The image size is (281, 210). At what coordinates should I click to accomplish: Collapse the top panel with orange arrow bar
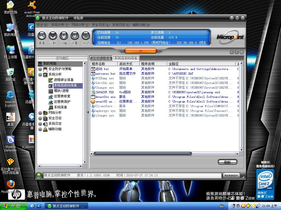point(140,51)
